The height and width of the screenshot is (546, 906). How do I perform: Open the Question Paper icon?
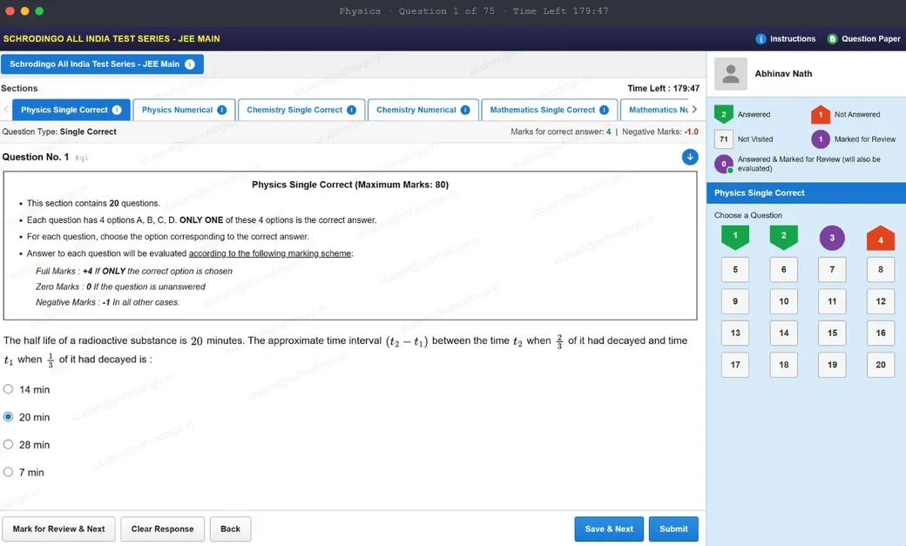[832, 38]
